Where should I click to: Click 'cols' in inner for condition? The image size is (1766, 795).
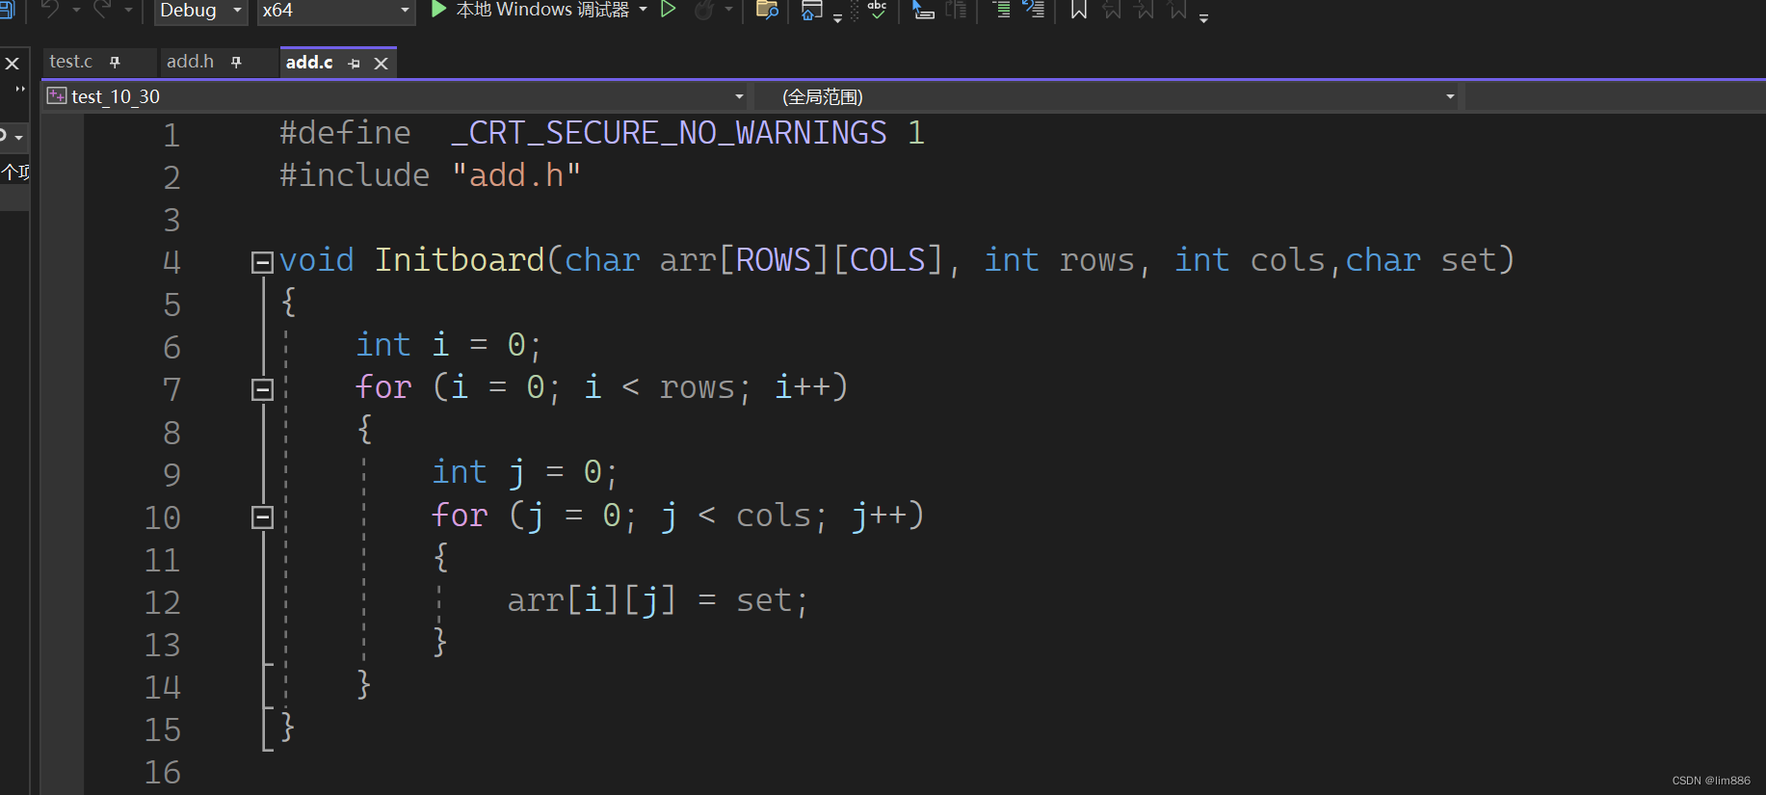[774, 516]
